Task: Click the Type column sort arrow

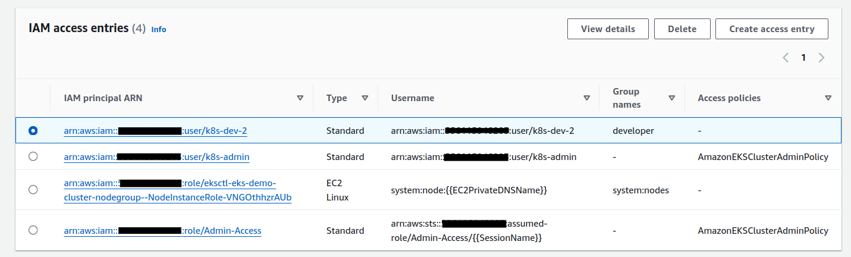Action: pyautogui.click(x=365, y=98)
